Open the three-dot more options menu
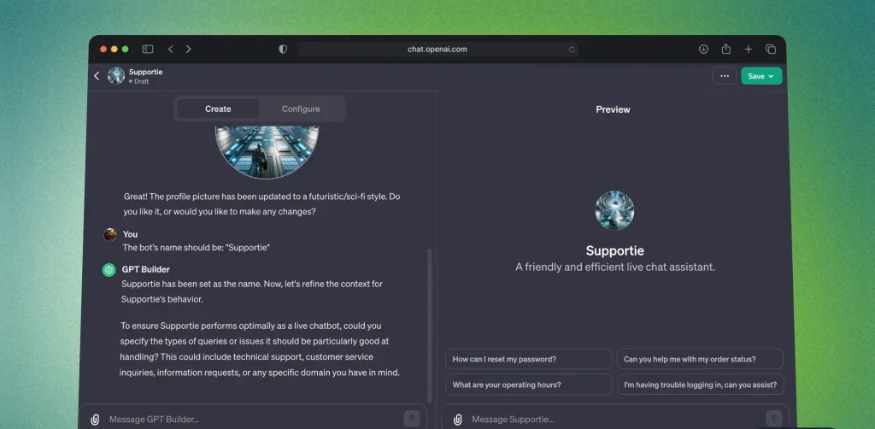 click(x=725, y=76)
